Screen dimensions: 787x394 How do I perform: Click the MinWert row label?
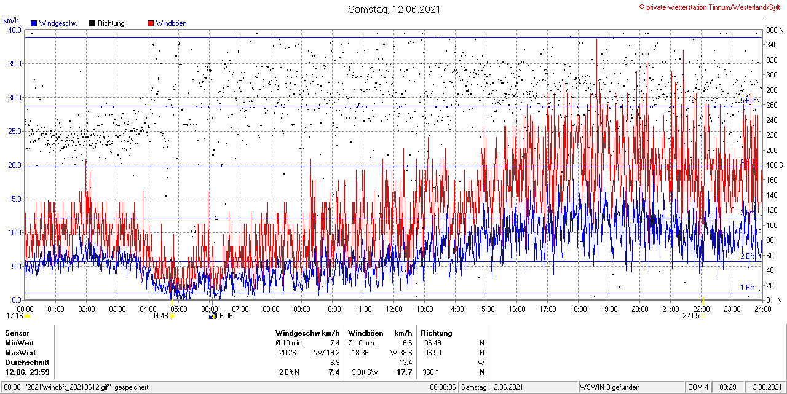click(x=20, y=343)
